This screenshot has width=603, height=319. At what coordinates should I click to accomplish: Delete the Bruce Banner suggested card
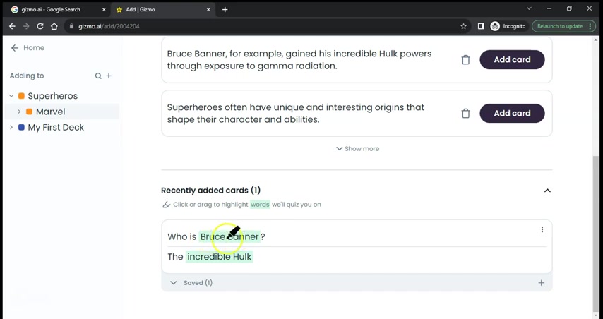tap(465, 60)
